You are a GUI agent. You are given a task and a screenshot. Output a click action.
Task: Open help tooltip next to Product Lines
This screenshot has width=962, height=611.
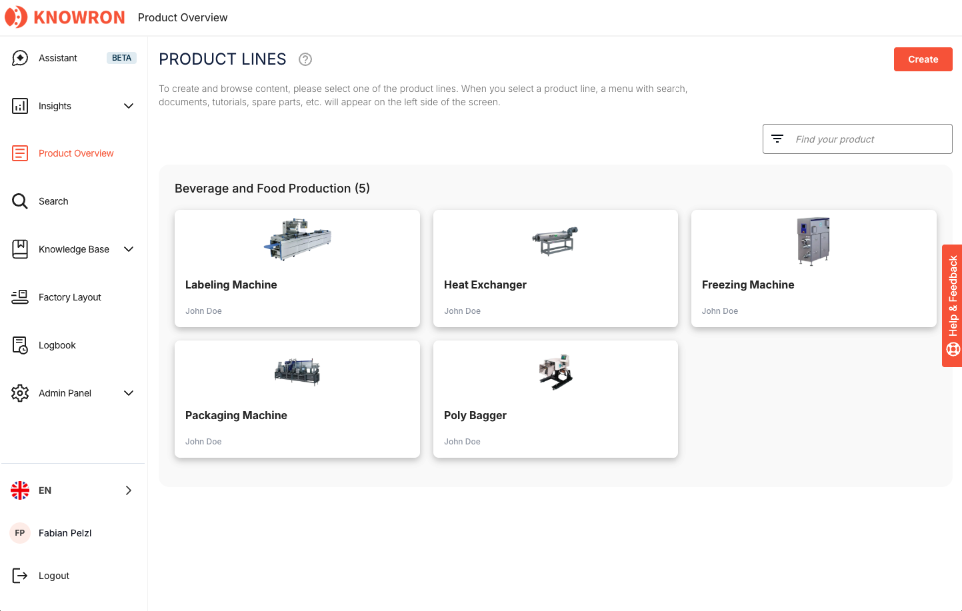click(x=305, y=59)
